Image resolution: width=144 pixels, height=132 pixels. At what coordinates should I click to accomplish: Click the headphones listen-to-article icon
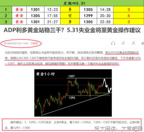click(x=113, y=43)
